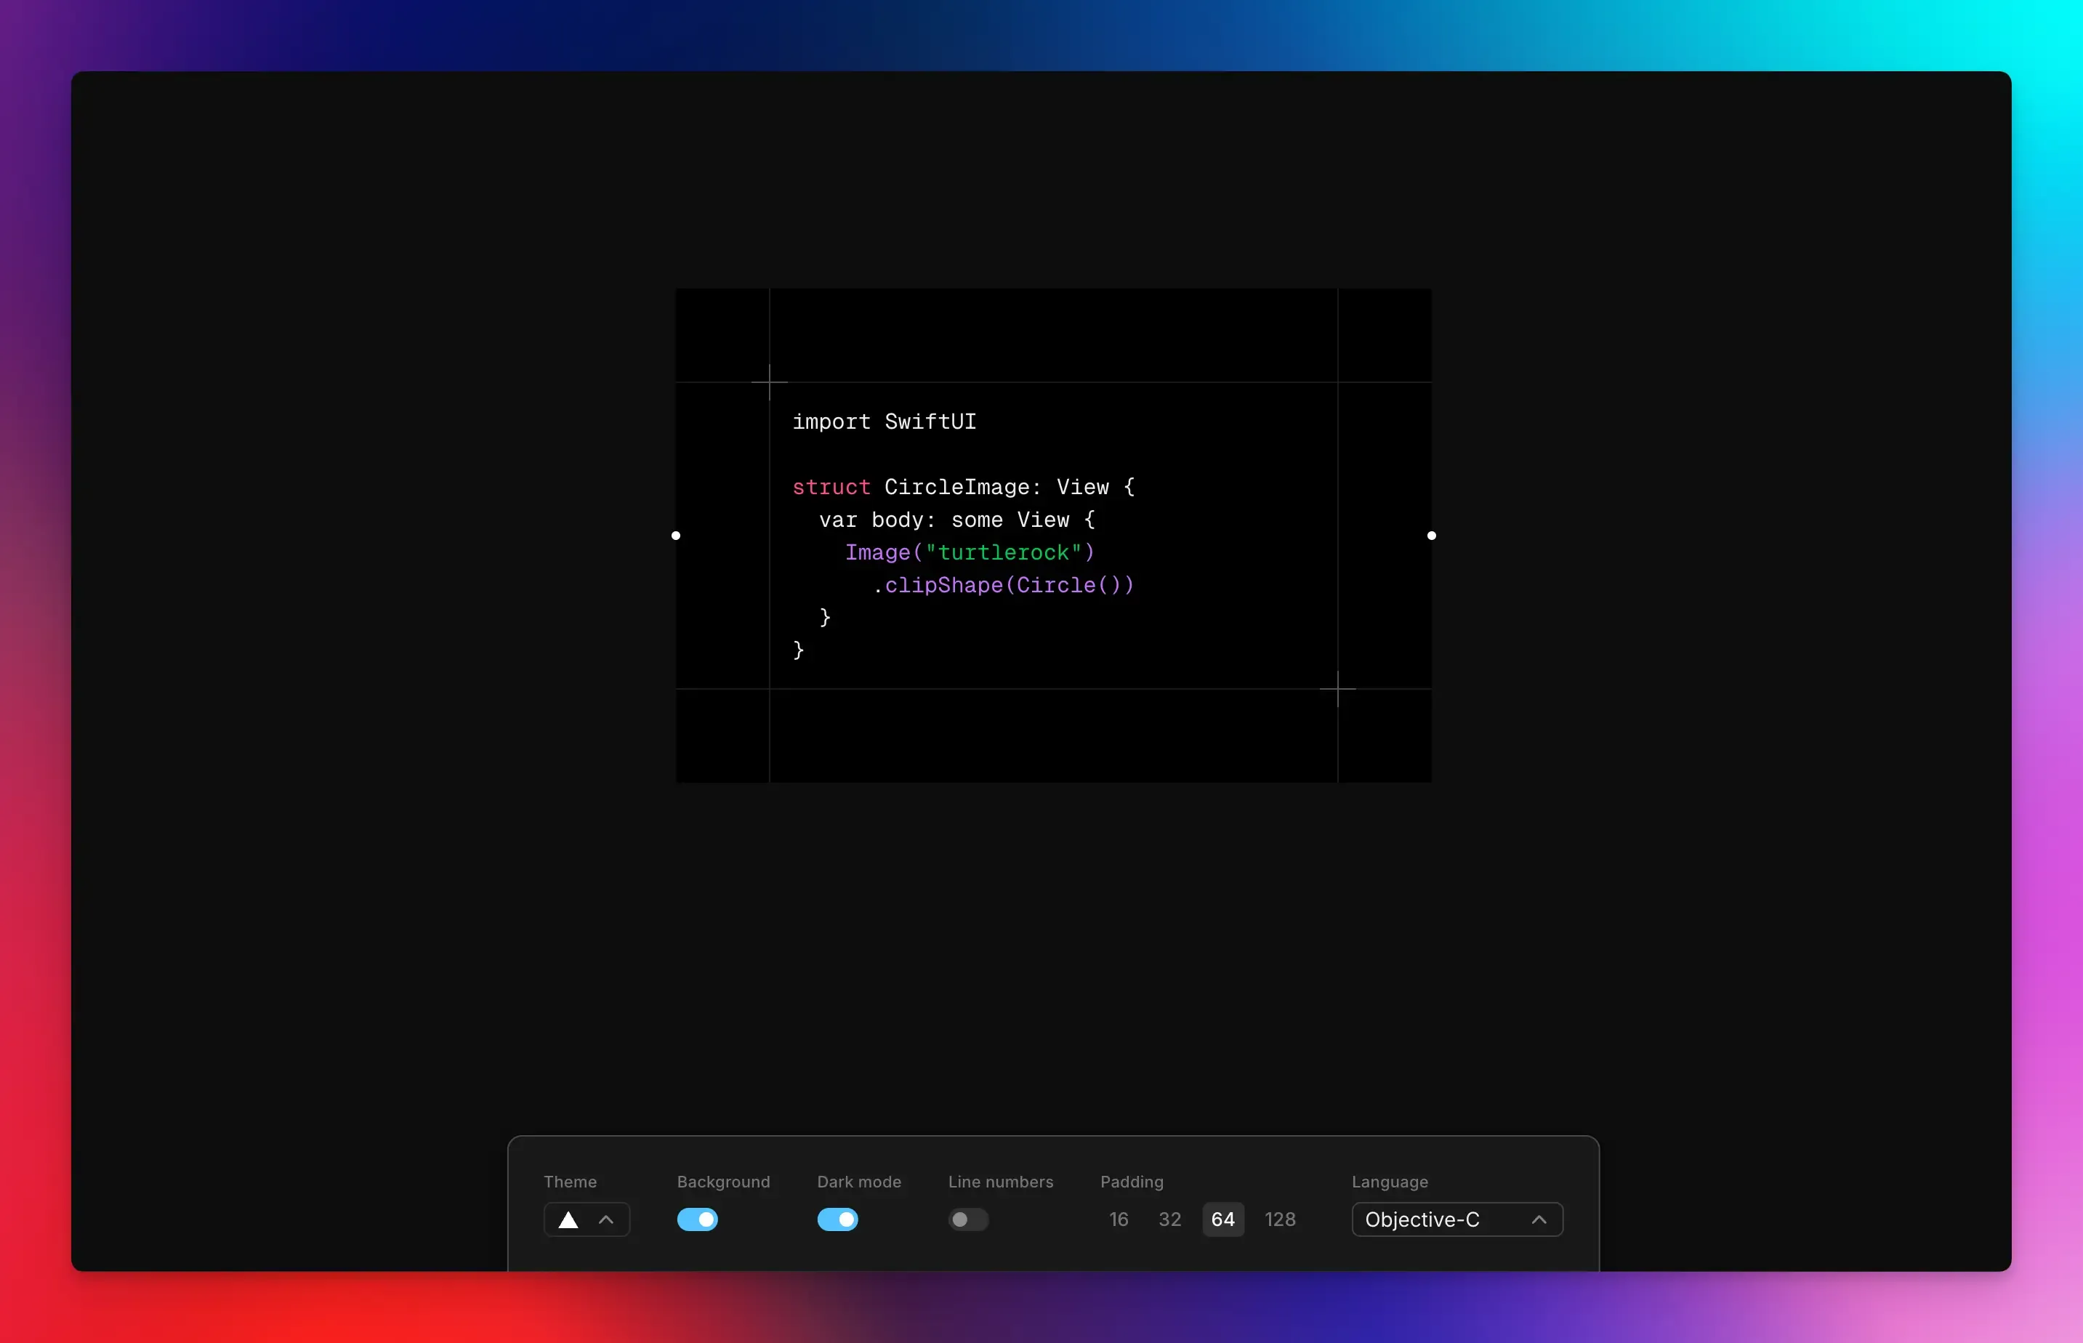2083x1343 pixels.
Task: Set padding to 32
Action: pyautogui.click(x=1169, y=1219)
